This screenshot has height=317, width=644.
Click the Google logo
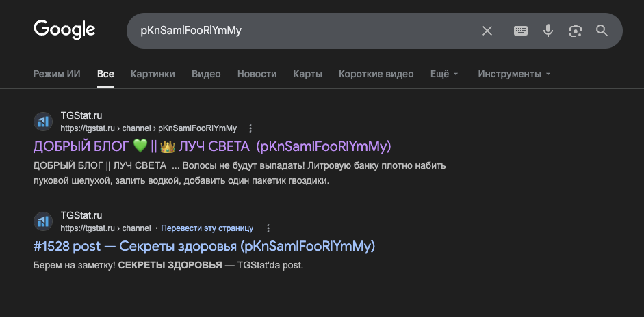click(64, 30)
